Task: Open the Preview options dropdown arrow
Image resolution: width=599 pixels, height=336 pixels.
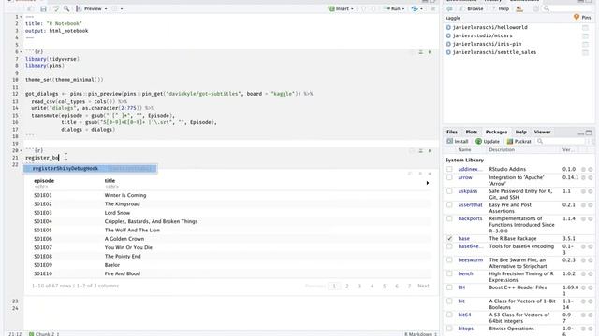Action: 106,8
